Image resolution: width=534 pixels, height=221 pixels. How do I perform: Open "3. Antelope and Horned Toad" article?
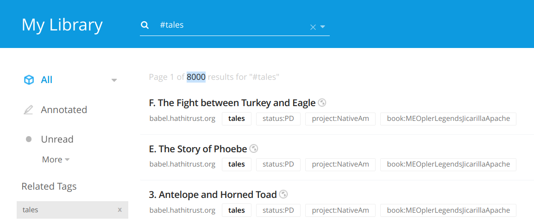pyautogui.click(x=213, y=195)
